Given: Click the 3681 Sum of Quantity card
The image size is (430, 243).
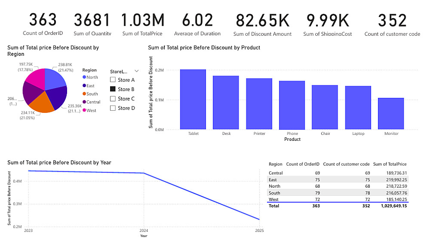Looking at the screenshot, I should (92, 24).
